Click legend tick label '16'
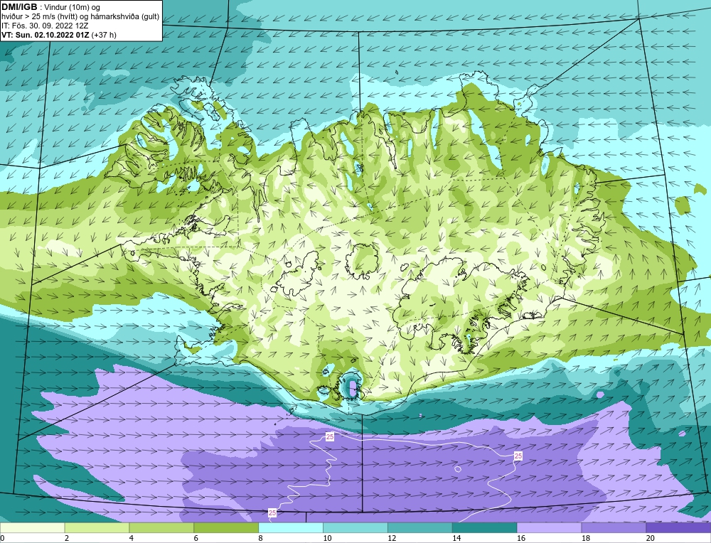The image size is (711, 543). (x=521, y=538)
